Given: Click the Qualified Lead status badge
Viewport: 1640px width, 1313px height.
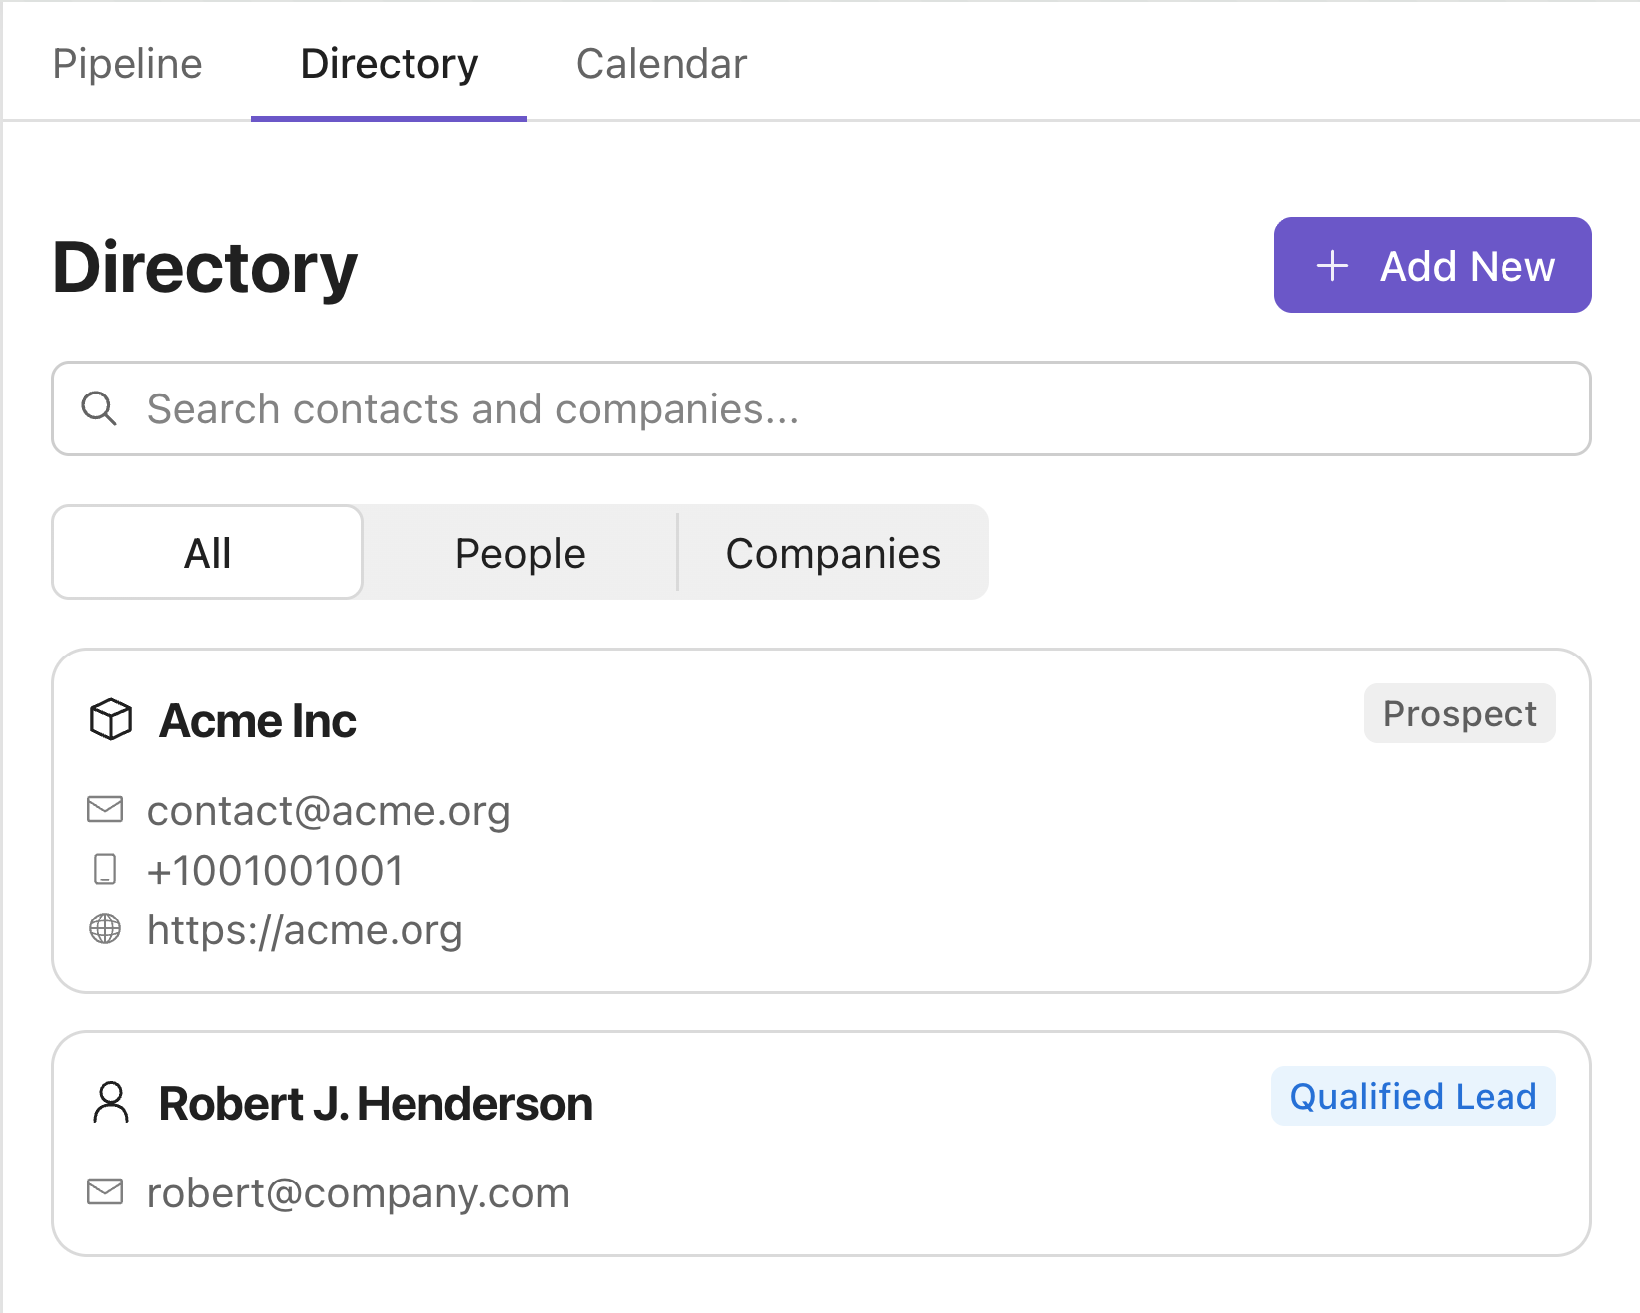Looking at the screenshot, I should (x=1413, y=1097).
